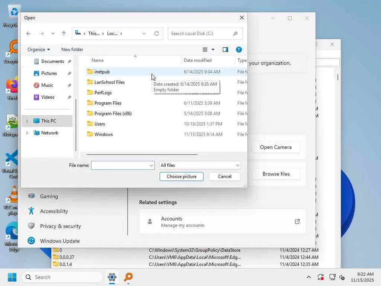
Task: Open the File name history dropdown
Action: click(x=151, y=165)
